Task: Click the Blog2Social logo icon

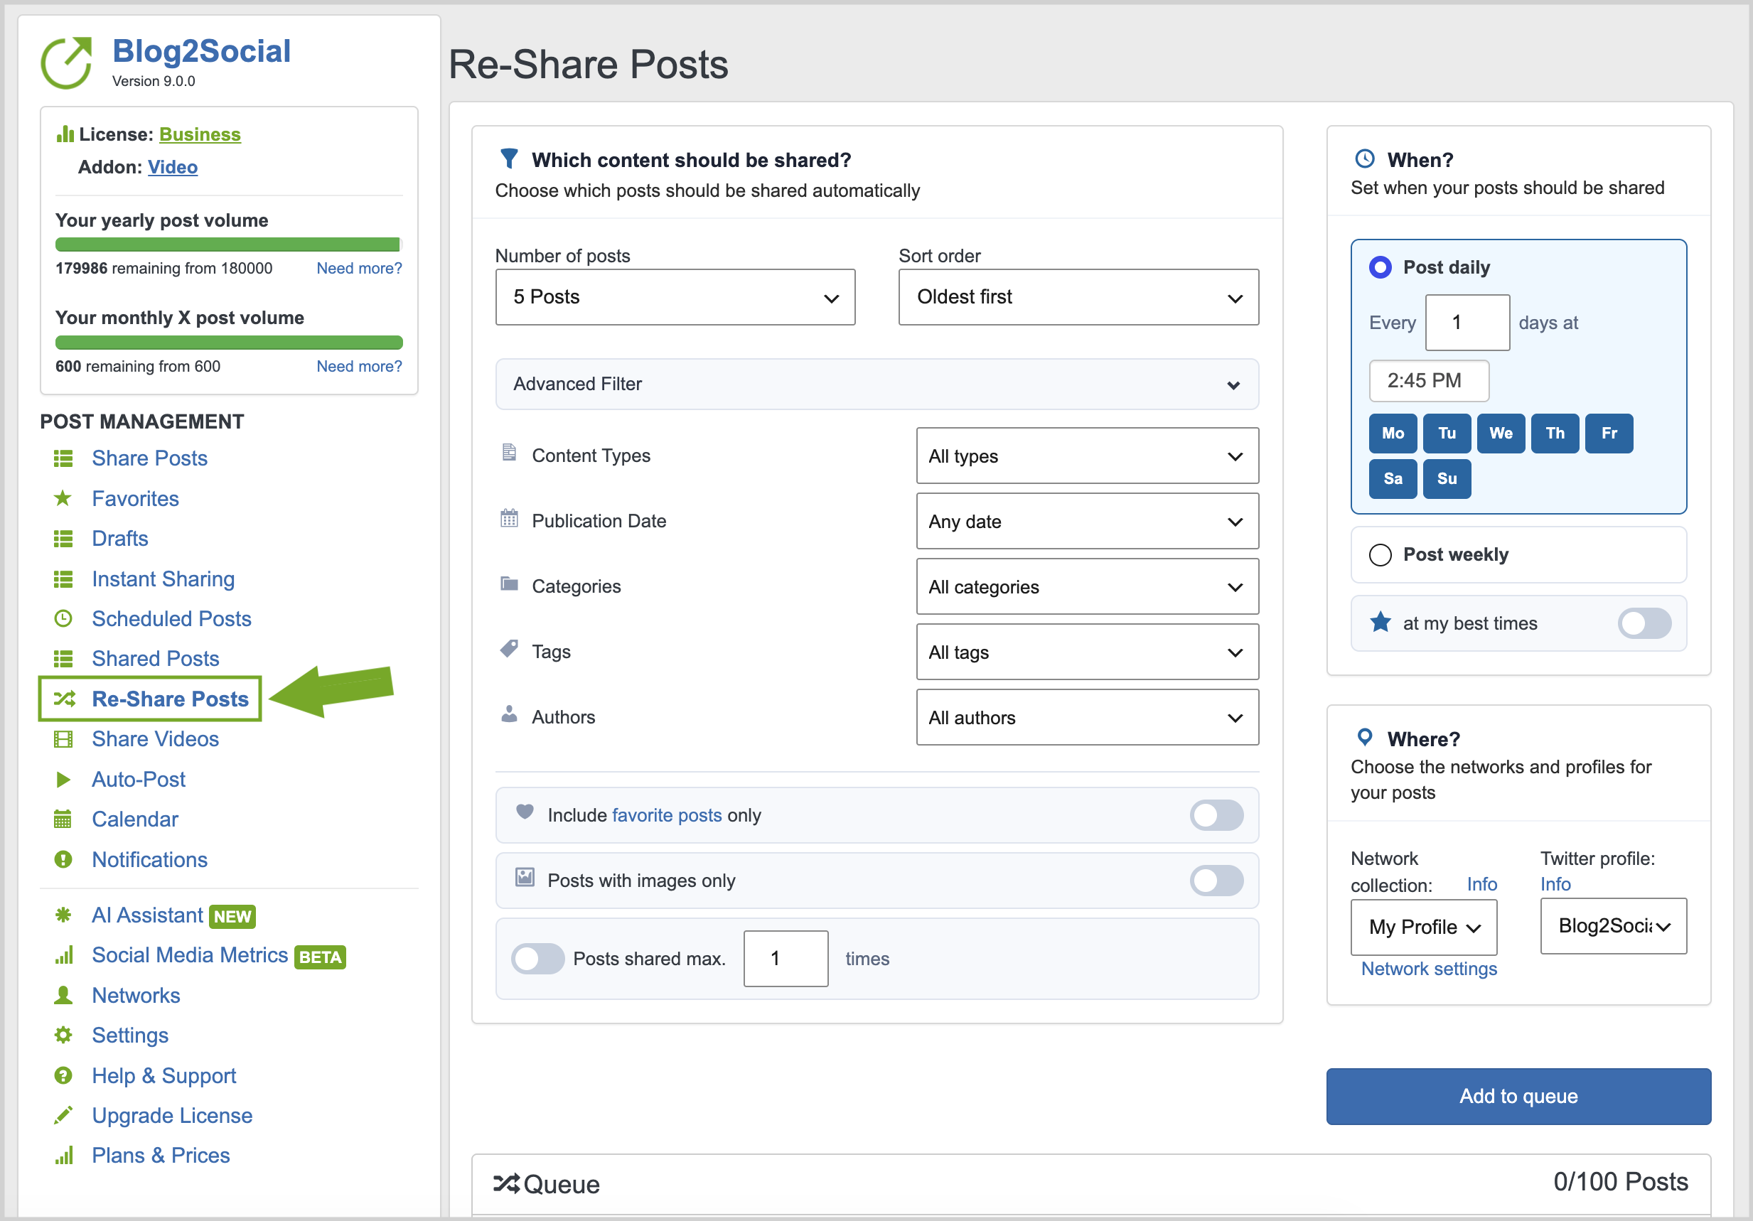Action: tap(68, 63)
